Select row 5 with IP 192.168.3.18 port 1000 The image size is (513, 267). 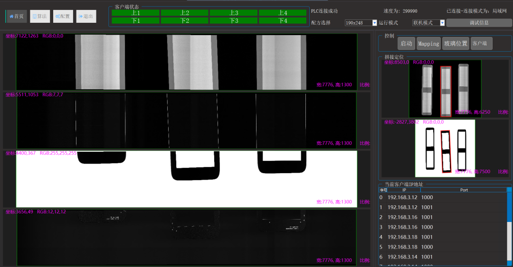click(443, 247)
